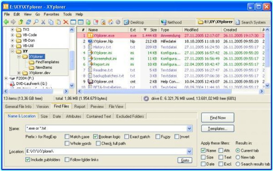
Task: Click into the Name search input field
Action: [106, 129]
